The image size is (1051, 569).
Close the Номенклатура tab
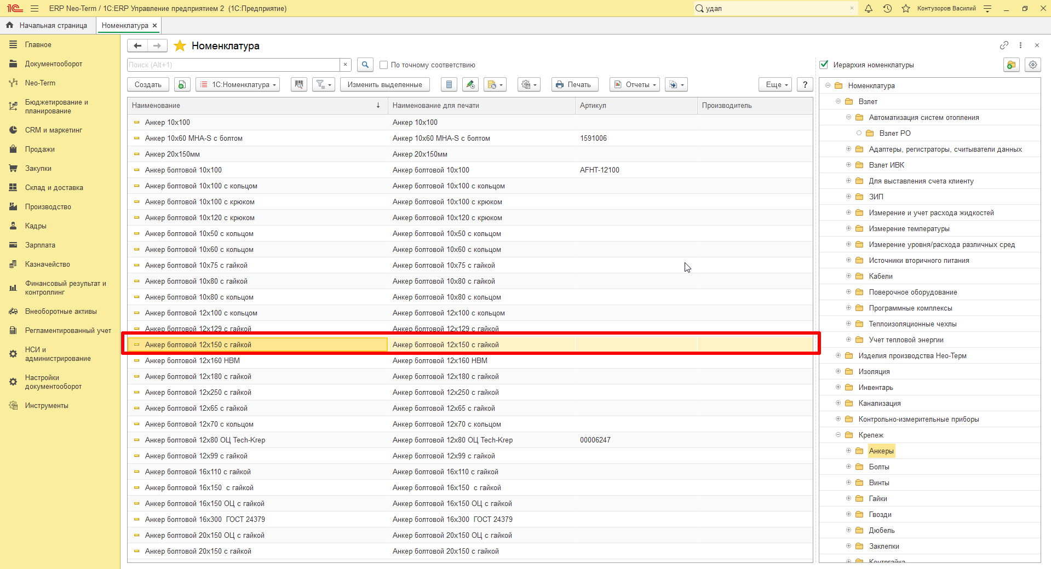pyautogui.click(x=155, y=25)
